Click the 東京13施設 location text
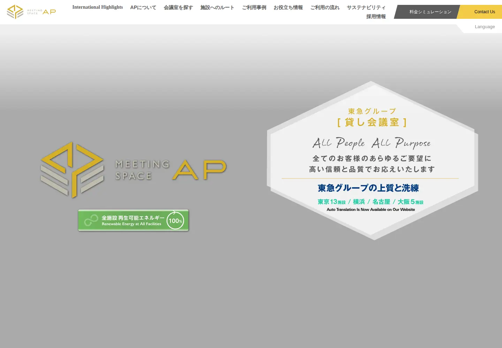 click(332, 202)
